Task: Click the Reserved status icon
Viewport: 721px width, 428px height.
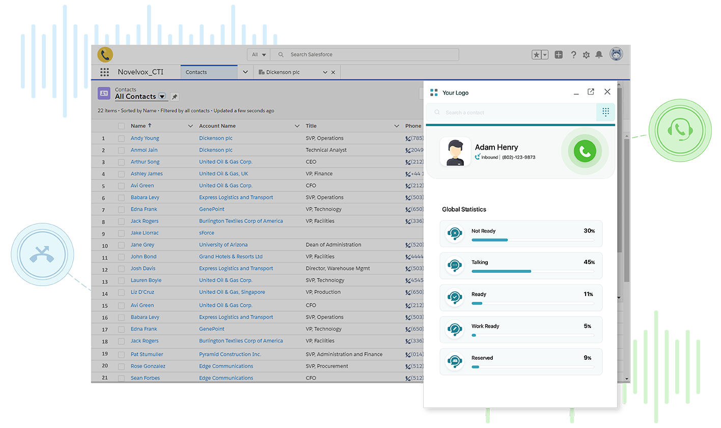Action: (454, 361)
